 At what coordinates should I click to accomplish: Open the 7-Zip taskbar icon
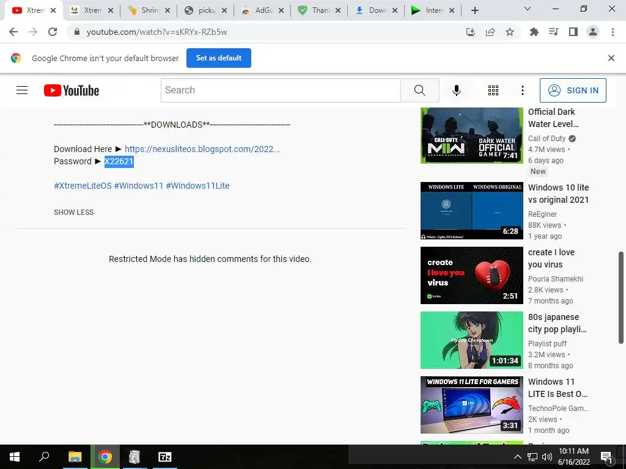coord(165,457)
